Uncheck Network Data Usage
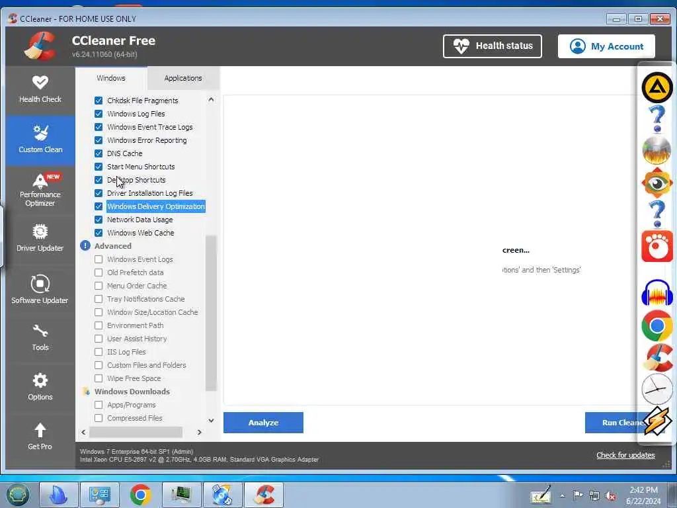 pos(99,220)
